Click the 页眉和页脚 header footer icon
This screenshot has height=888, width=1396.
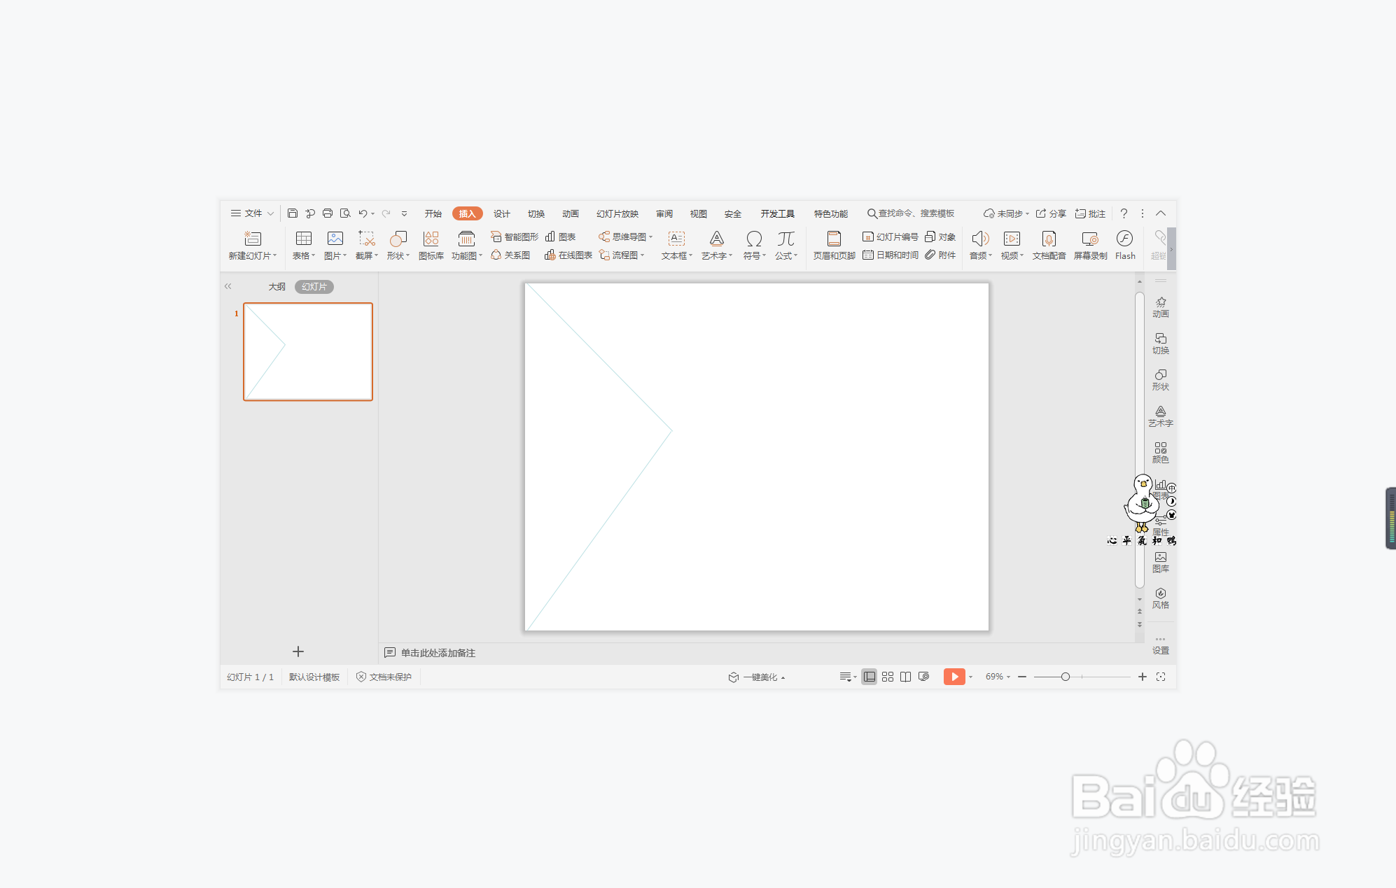[x=833, y=239]
